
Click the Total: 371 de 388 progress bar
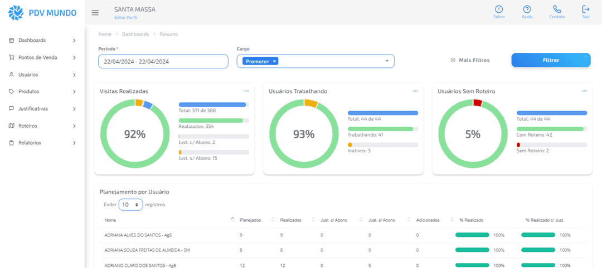pyautogui.click(x=214, y=105)
